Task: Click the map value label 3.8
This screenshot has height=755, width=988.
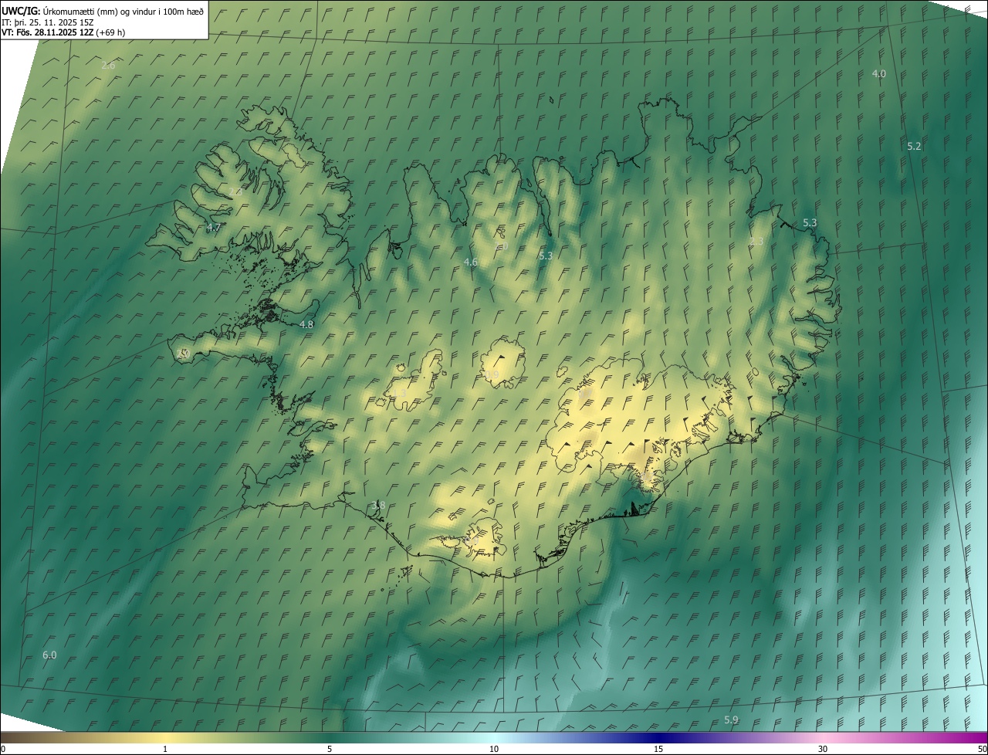Action: [378, 505]
